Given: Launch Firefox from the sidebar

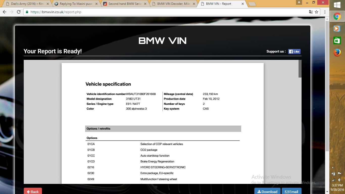Looking at the screenshot, I should pyautogui.click(x=337, y=53).
